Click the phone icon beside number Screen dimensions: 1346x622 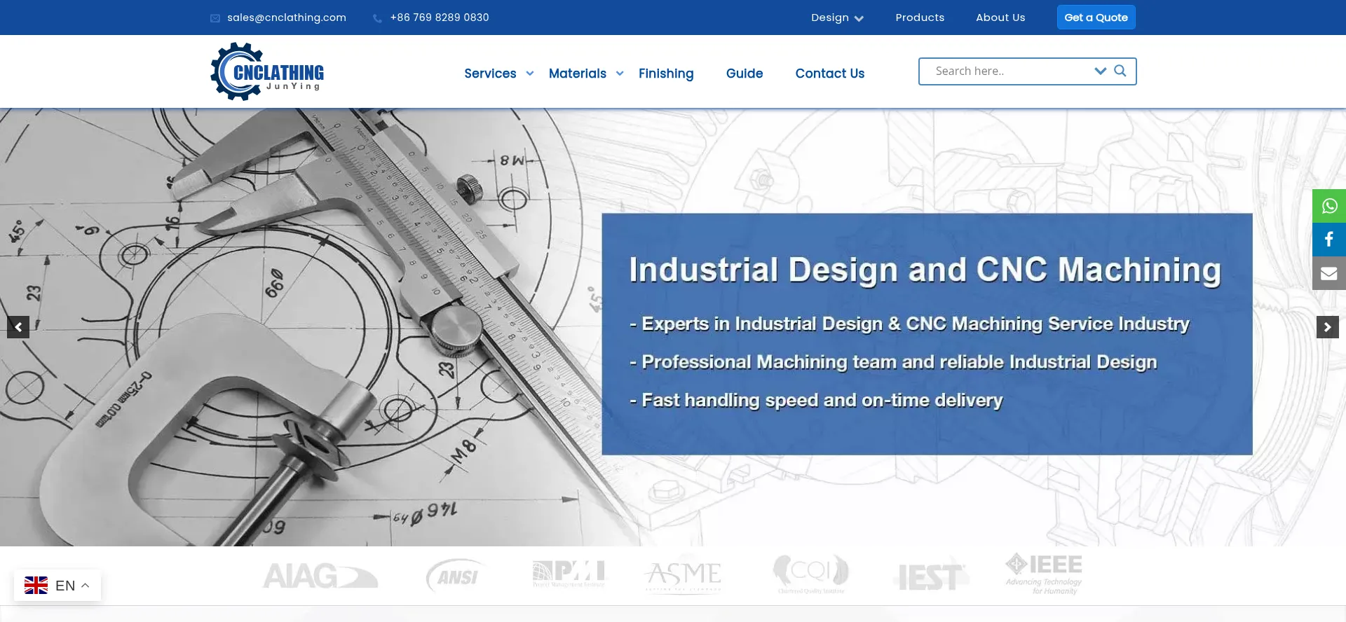coord(377,18)
